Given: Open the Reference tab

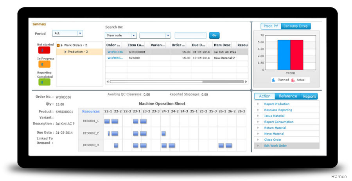Looking at the screenshot, I should (x=288, y=96).
